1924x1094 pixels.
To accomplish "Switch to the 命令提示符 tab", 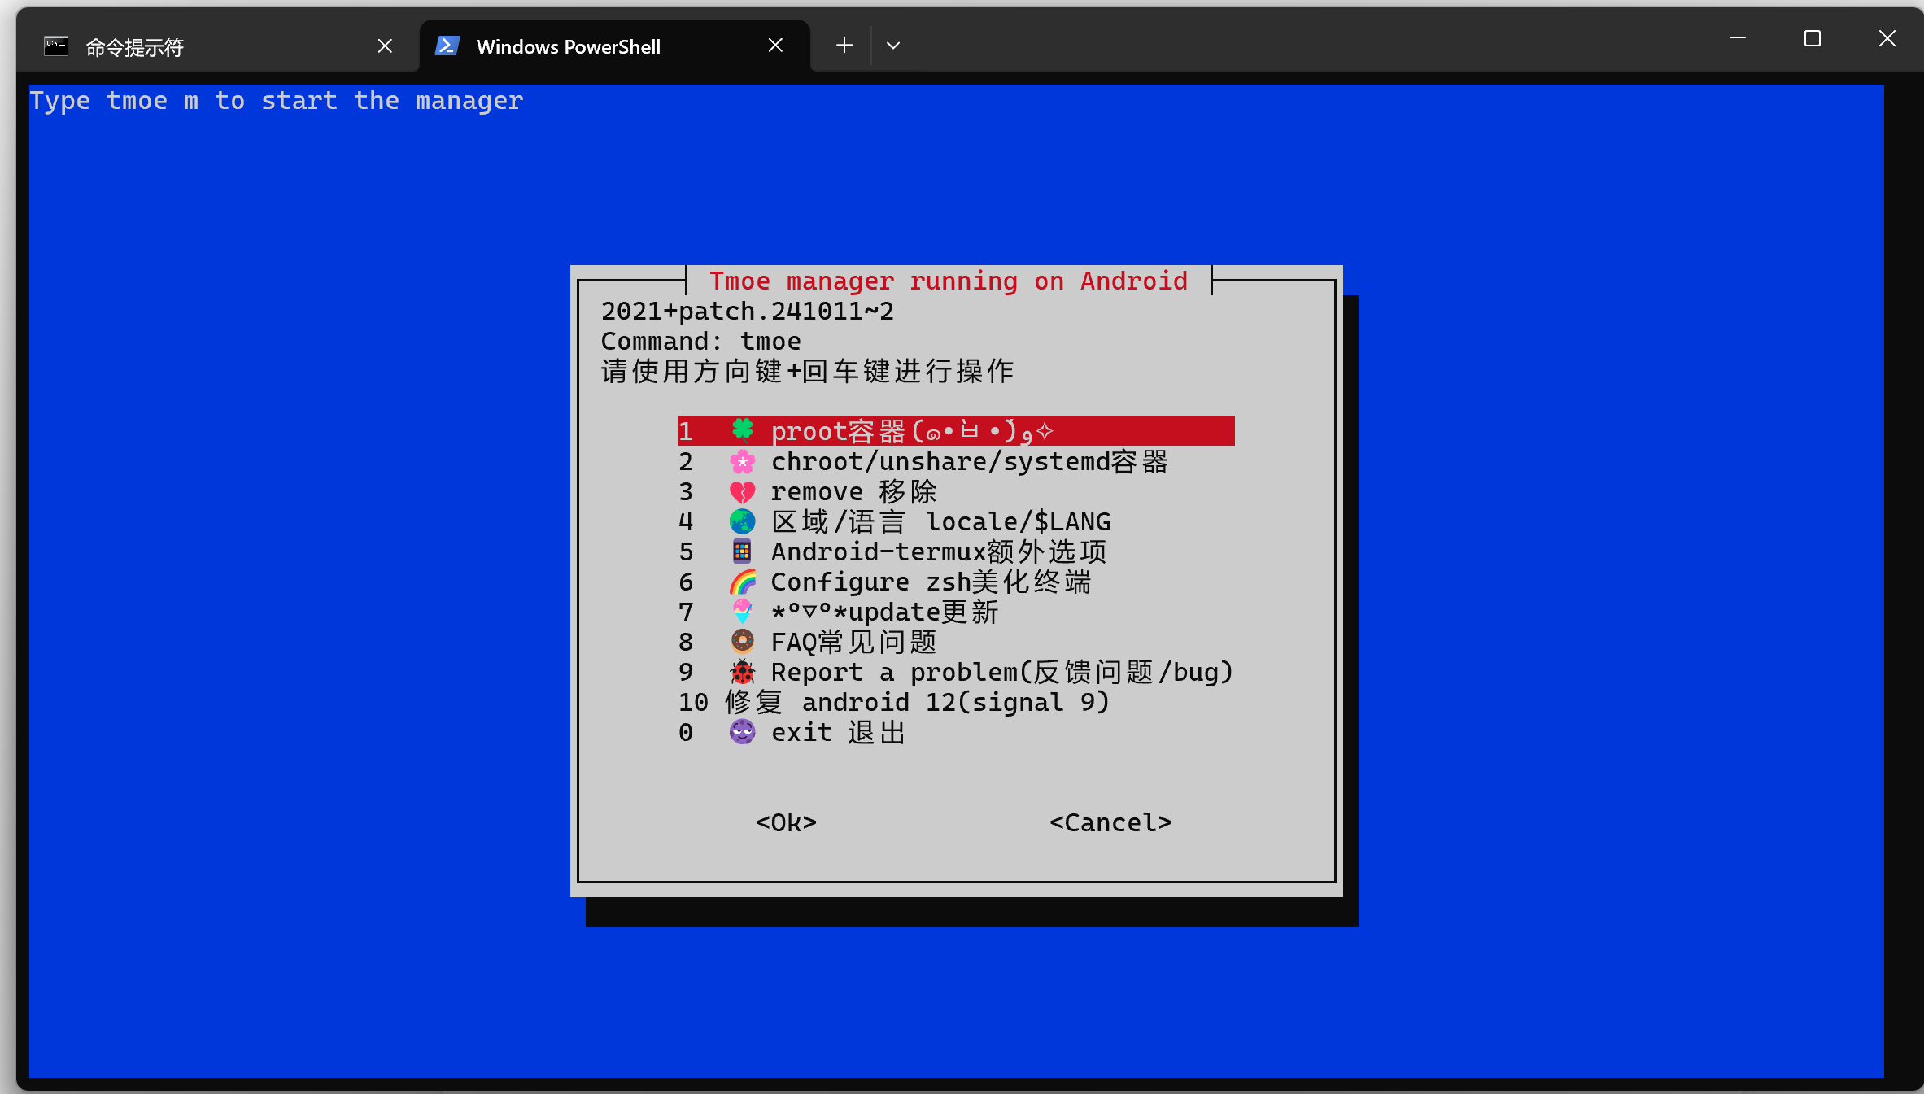I will [x=135, y=47].
